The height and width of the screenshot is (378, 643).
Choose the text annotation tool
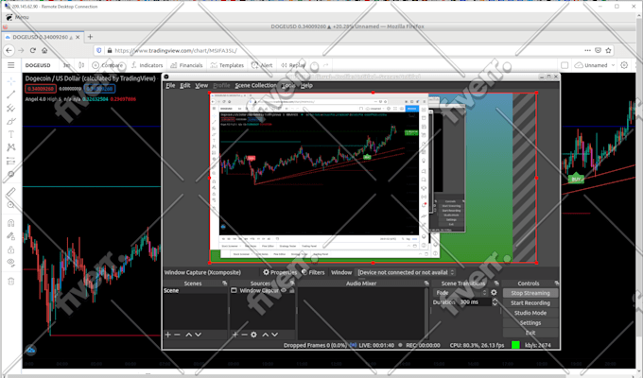coord(11,134)
